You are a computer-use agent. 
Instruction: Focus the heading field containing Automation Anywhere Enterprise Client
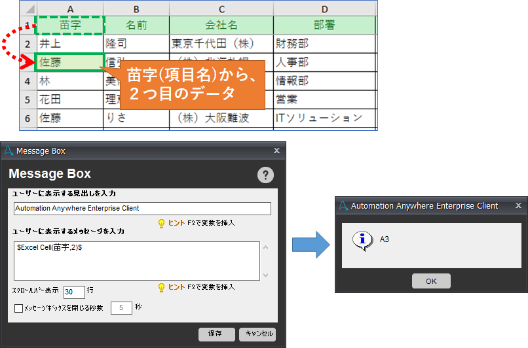(142, 209)
